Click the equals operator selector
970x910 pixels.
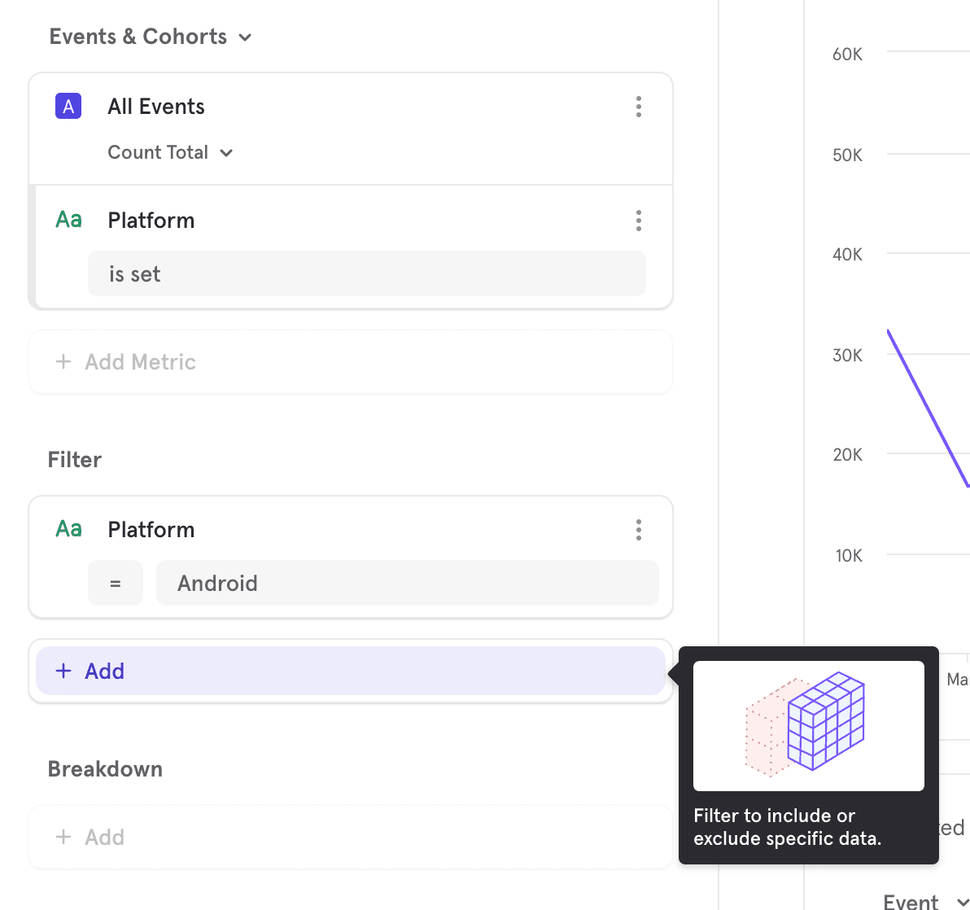pyautogui.click(x=115, y=583)
